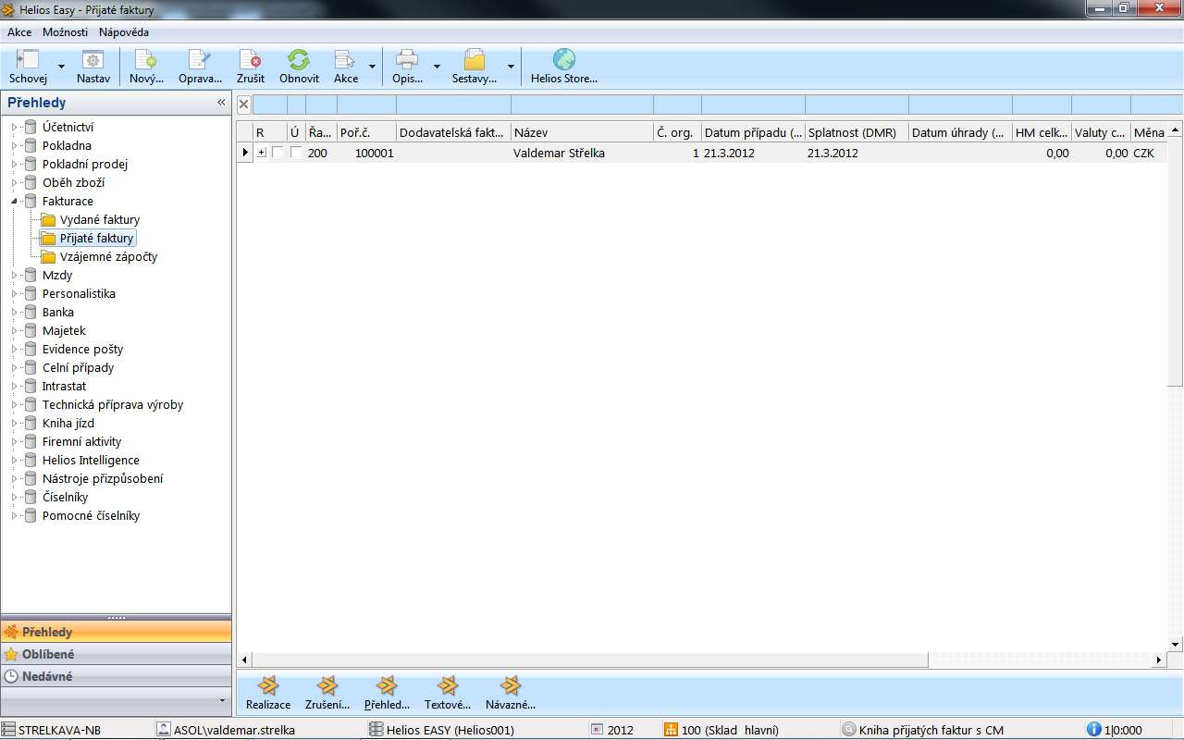The width and height of the screenshot is (1184, 740).
Task: Click the Realizace action icon
Action: (x=267, y=685)
